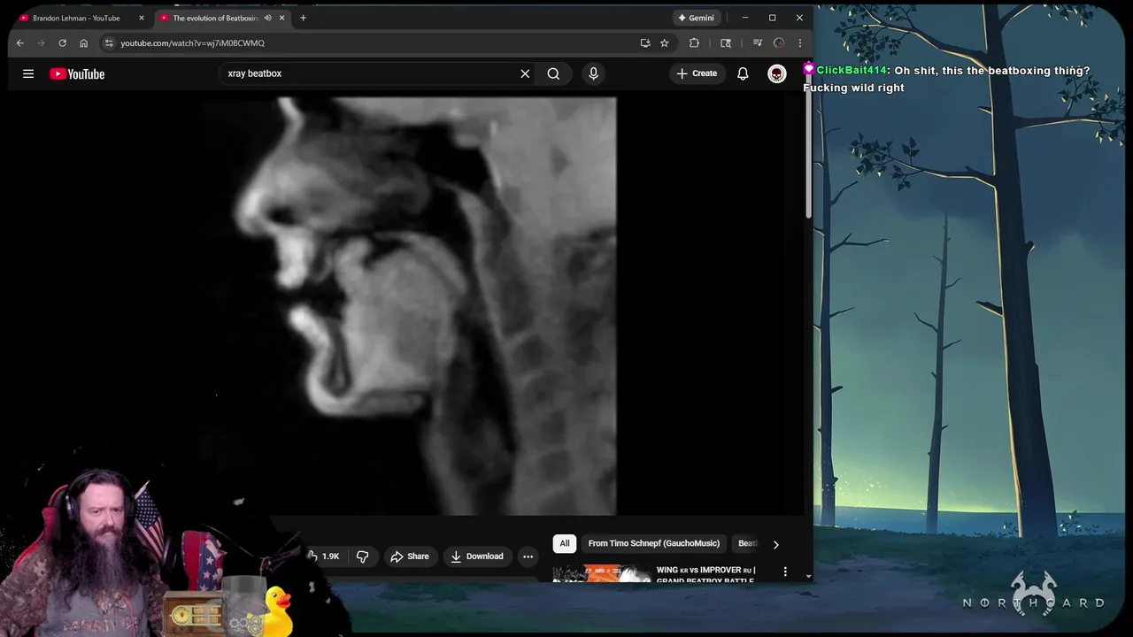This screenshot has height=637, width=1133.
Task: Open a new browser tab
Action: tap(303, 18)
